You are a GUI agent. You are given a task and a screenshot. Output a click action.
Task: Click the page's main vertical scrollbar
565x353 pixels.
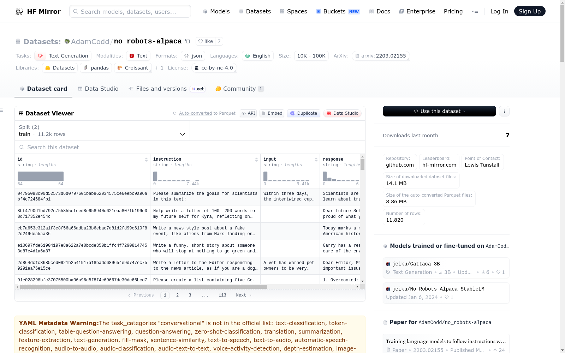pyautogui.click(x=562, y=34)
